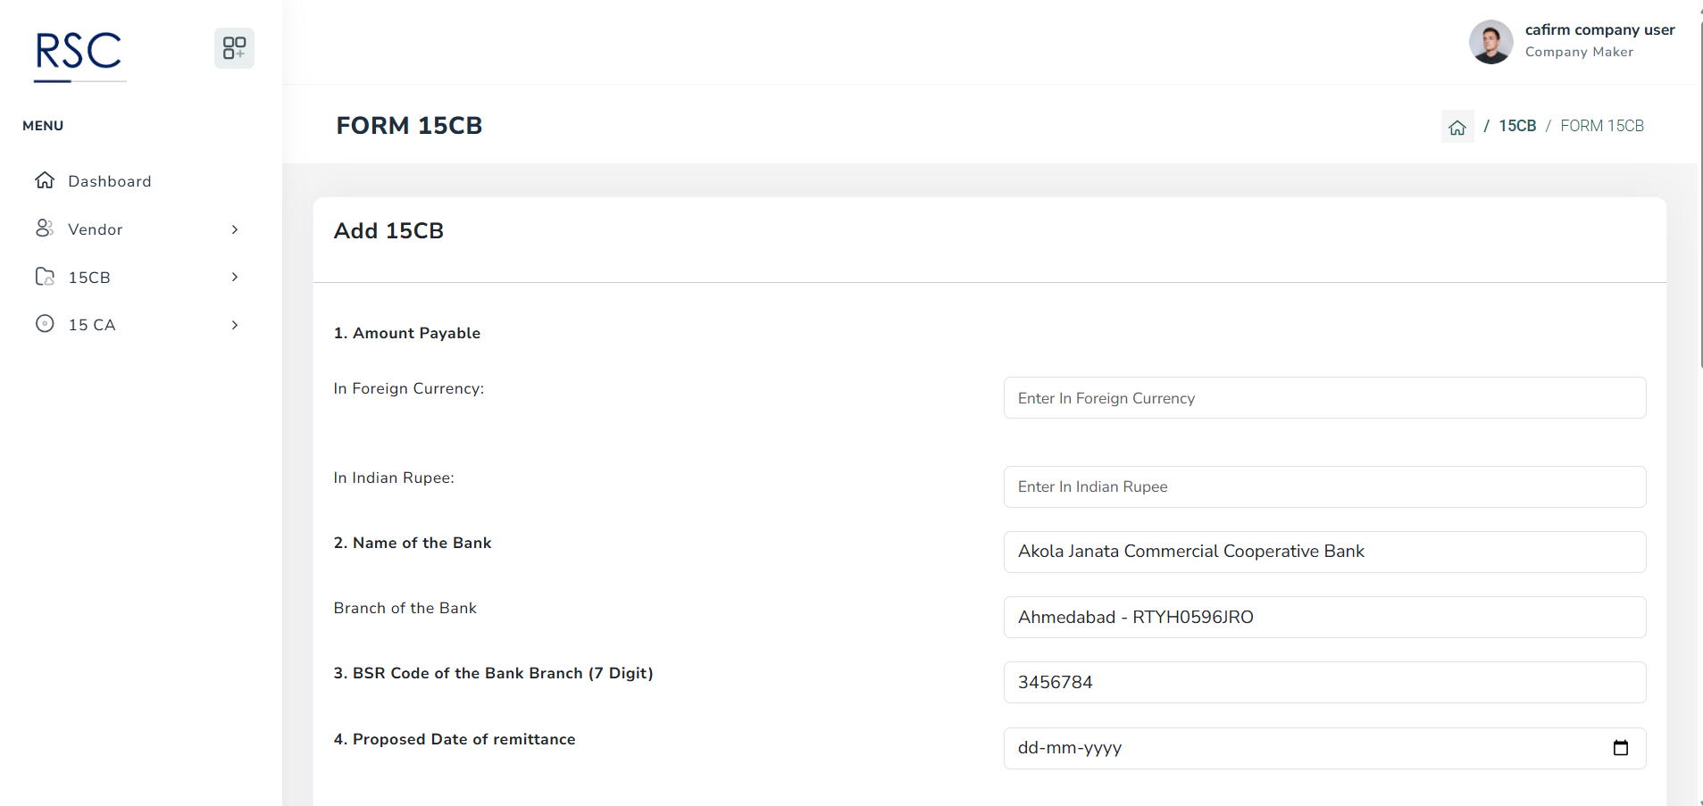Click the breadcrumb home icon
The height and width of the screenshot is (806, 1703).
1457,127
